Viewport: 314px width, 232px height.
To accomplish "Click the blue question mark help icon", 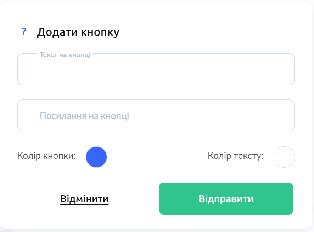I will pos(24,32).
